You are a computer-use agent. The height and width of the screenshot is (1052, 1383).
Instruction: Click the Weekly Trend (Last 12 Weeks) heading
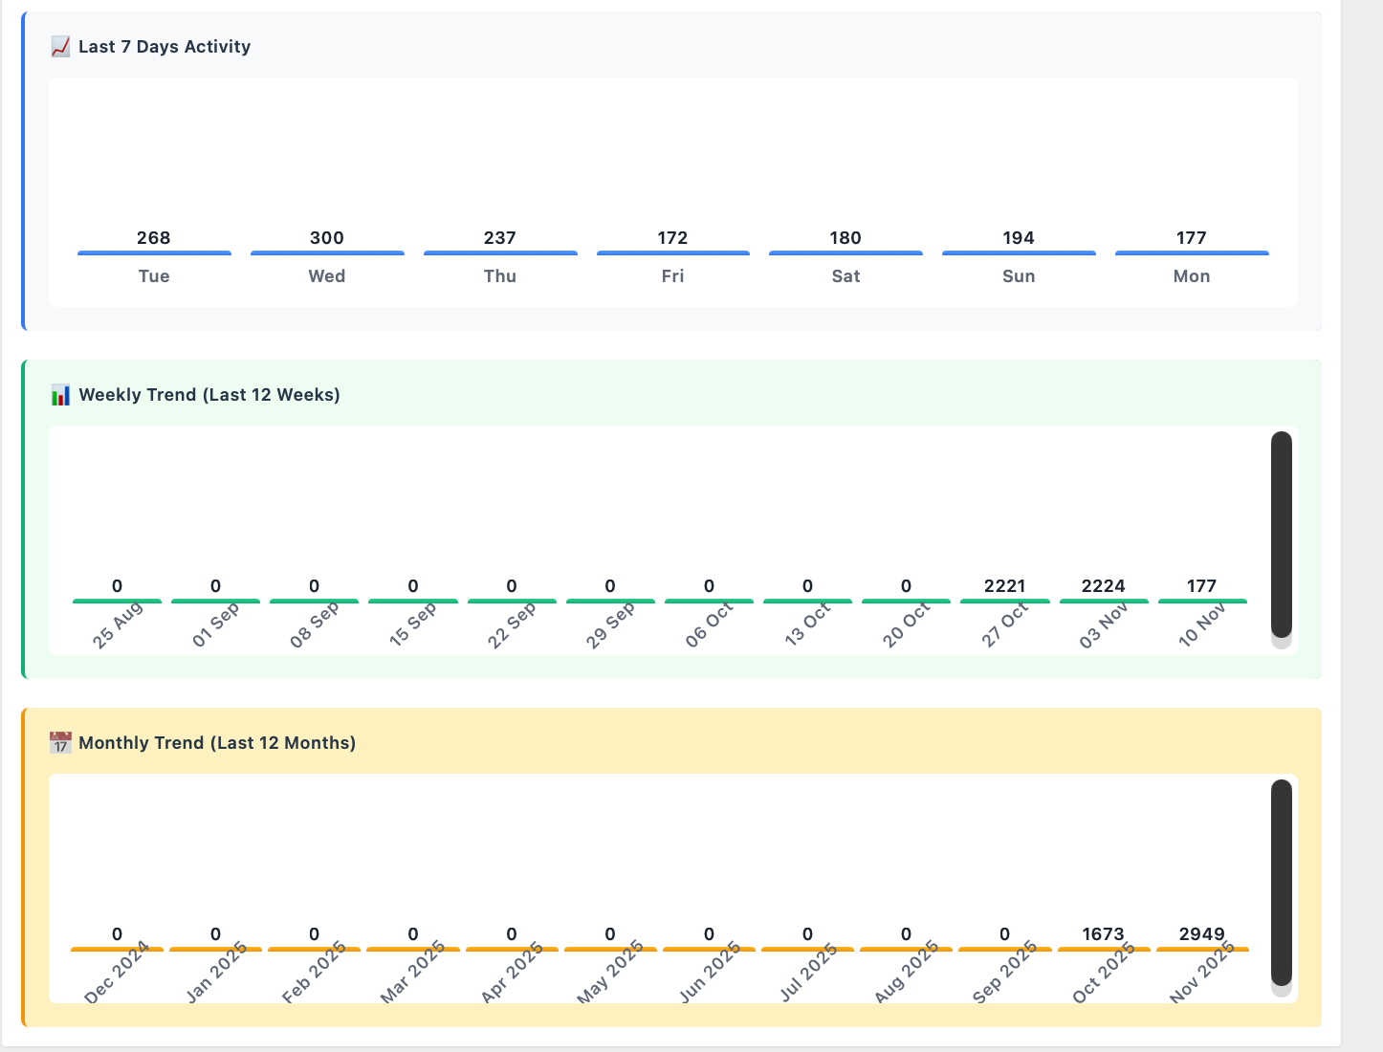click(209, 395)
